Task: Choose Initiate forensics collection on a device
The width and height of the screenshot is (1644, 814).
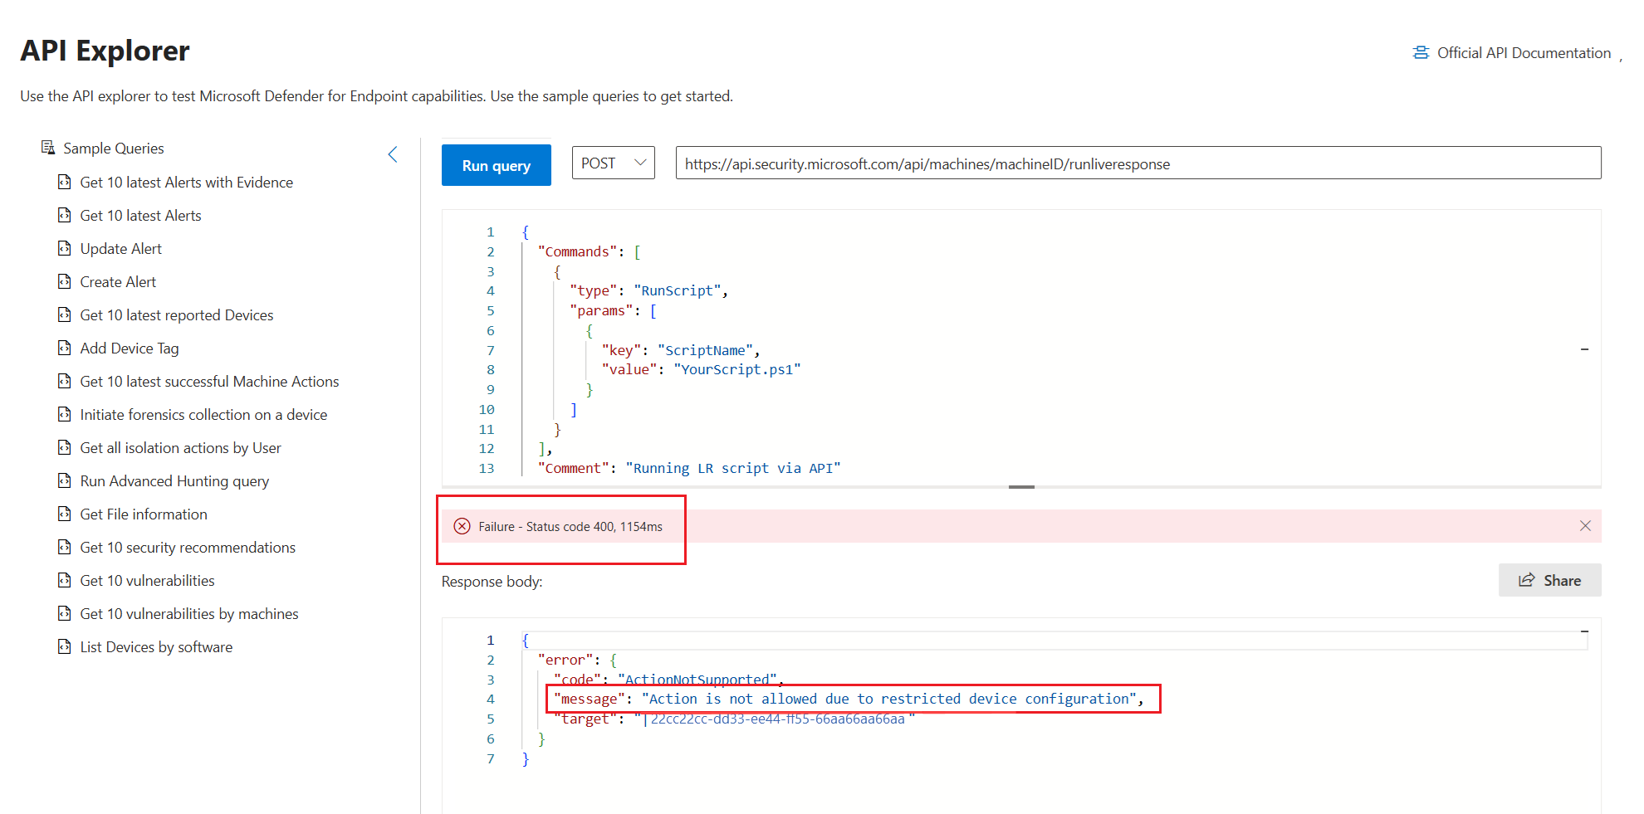Action: tap(203, 415)
